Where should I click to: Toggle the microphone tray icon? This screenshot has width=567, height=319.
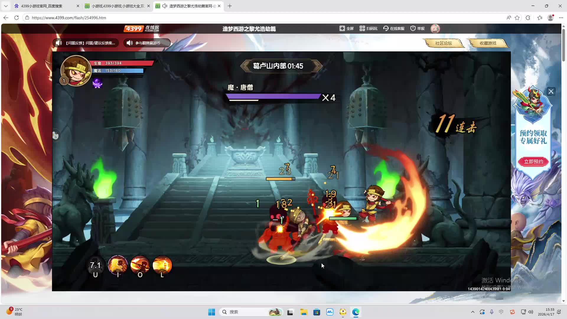[492, 312]
